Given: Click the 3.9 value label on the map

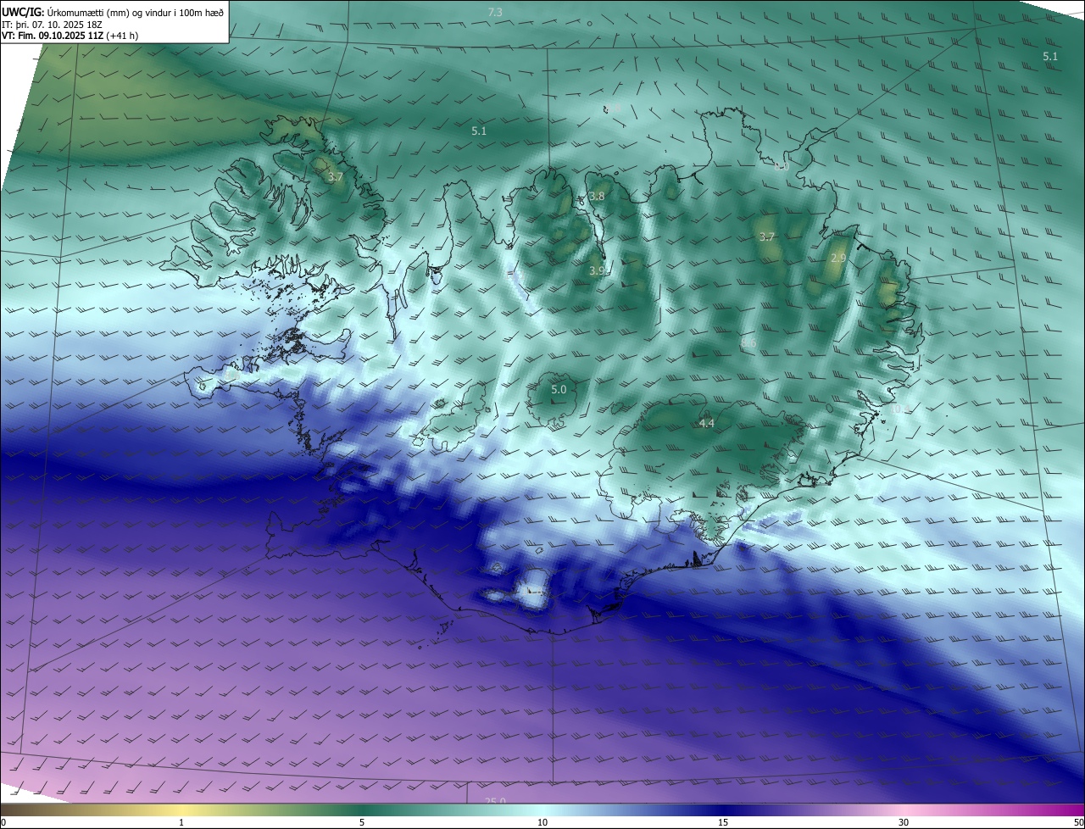Looking at the screenshot, I should [597, 271].
